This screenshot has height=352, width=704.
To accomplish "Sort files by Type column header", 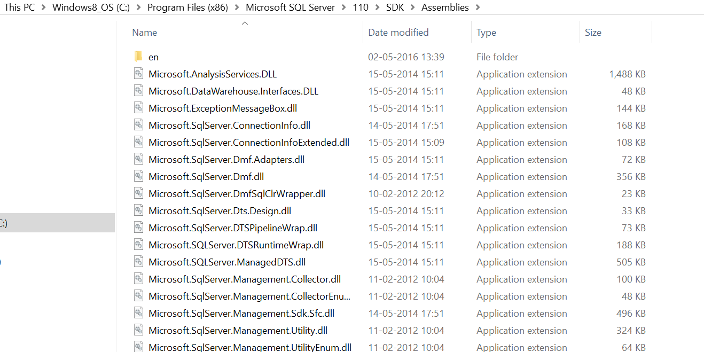I will [x=486, y=33].
